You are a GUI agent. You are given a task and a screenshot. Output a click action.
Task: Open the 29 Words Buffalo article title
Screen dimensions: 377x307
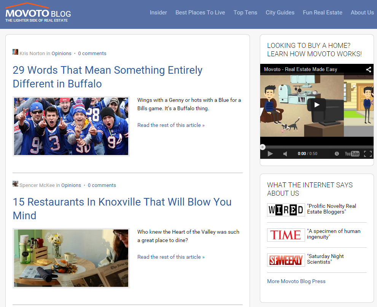point(108,77)
